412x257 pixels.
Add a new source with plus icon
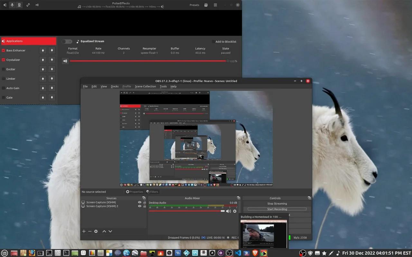[84, 231]
